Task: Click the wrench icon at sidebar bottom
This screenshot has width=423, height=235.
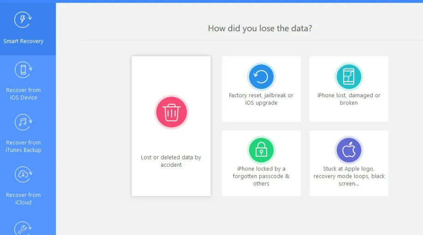Action: 23,228
